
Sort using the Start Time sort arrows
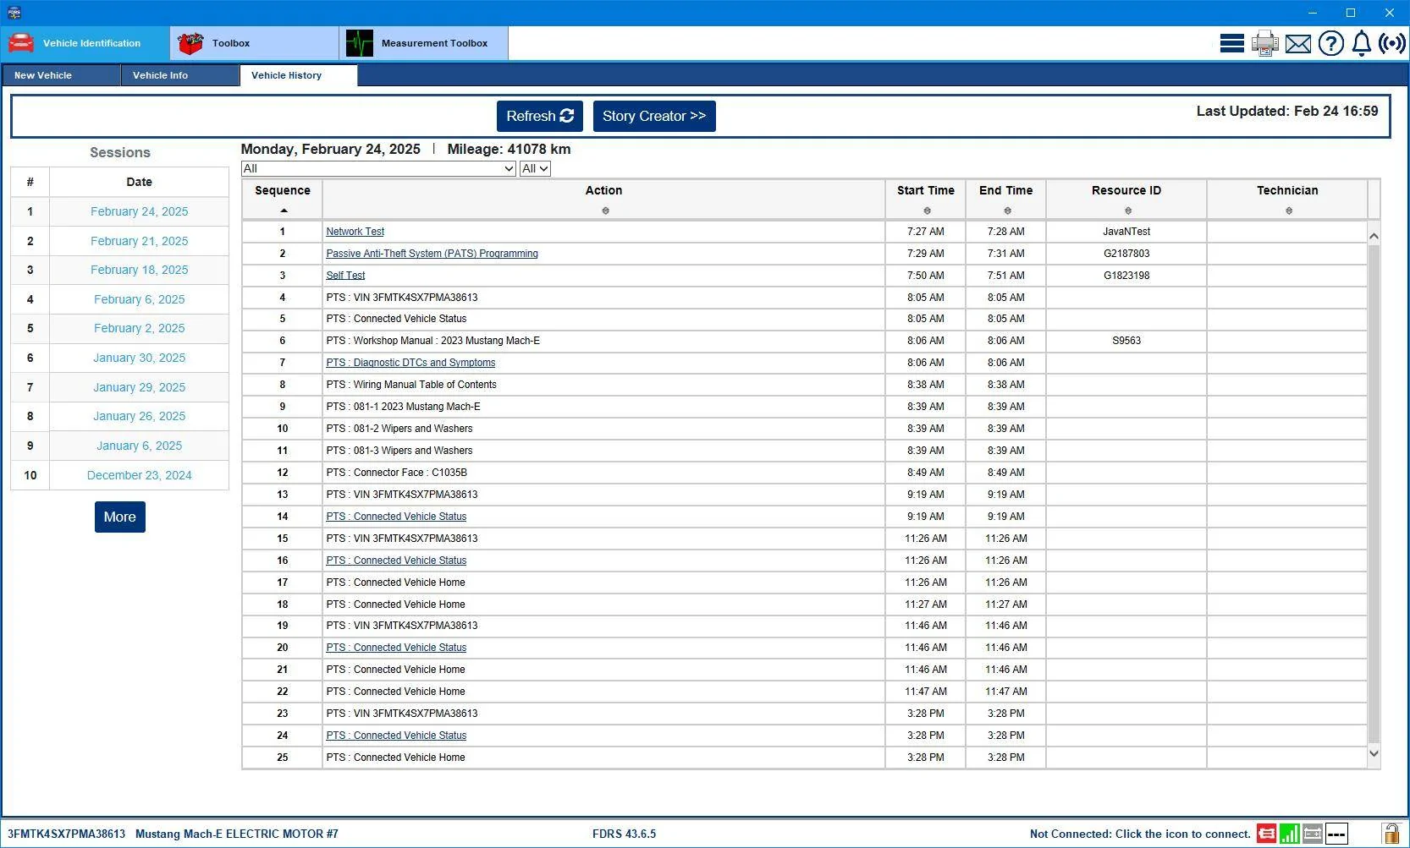point(927,211)
